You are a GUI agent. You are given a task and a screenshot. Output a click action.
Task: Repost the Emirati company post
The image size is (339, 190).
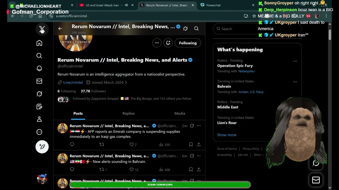(x=102, y=144)
